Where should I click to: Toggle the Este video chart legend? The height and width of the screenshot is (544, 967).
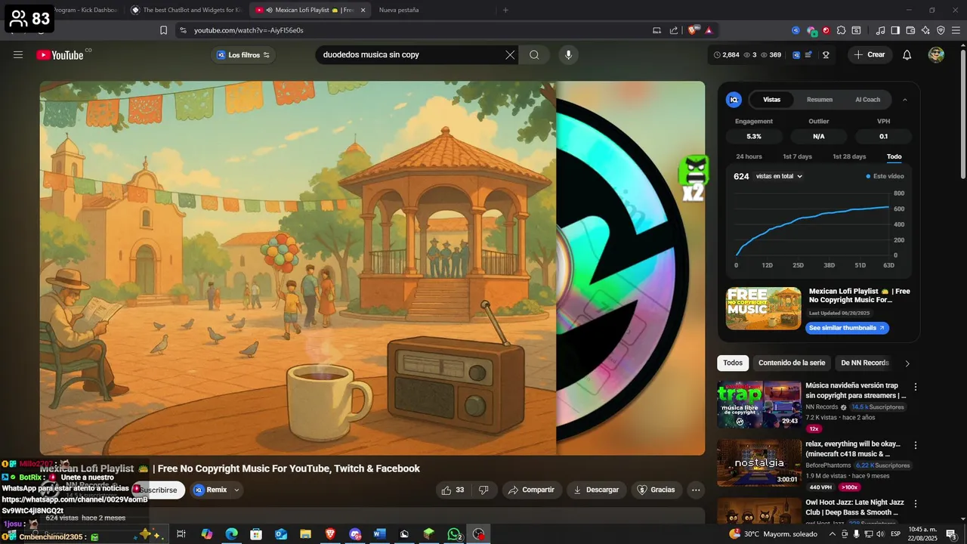(x=885, y=176)
